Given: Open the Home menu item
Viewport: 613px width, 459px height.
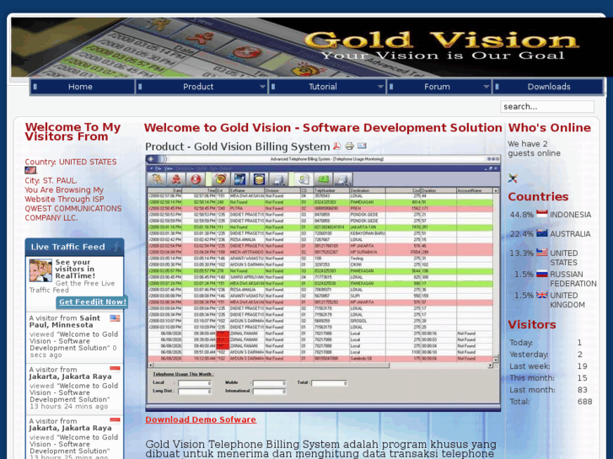Looking at the screenshot, I should point(81,87).
